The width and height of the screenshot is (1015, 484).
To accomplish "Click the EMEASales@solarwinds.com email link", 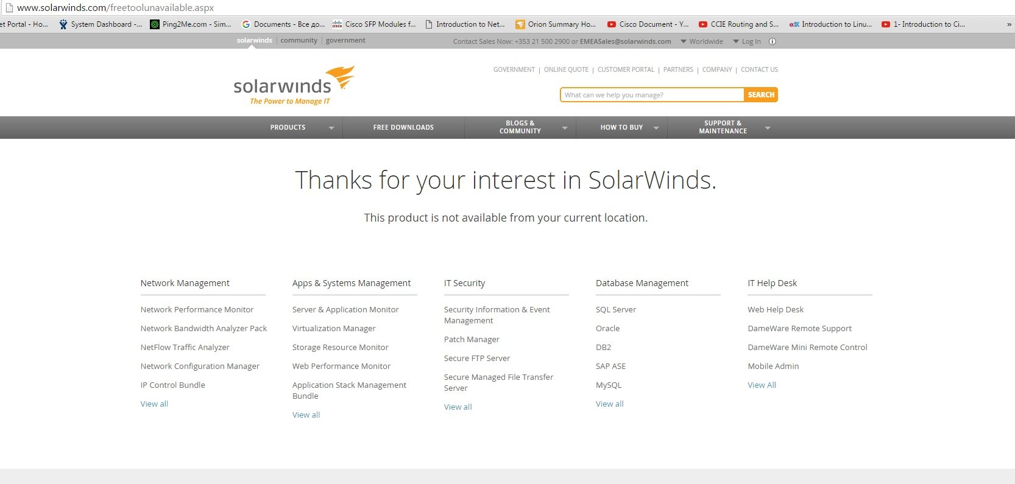I will pos(626,41).
